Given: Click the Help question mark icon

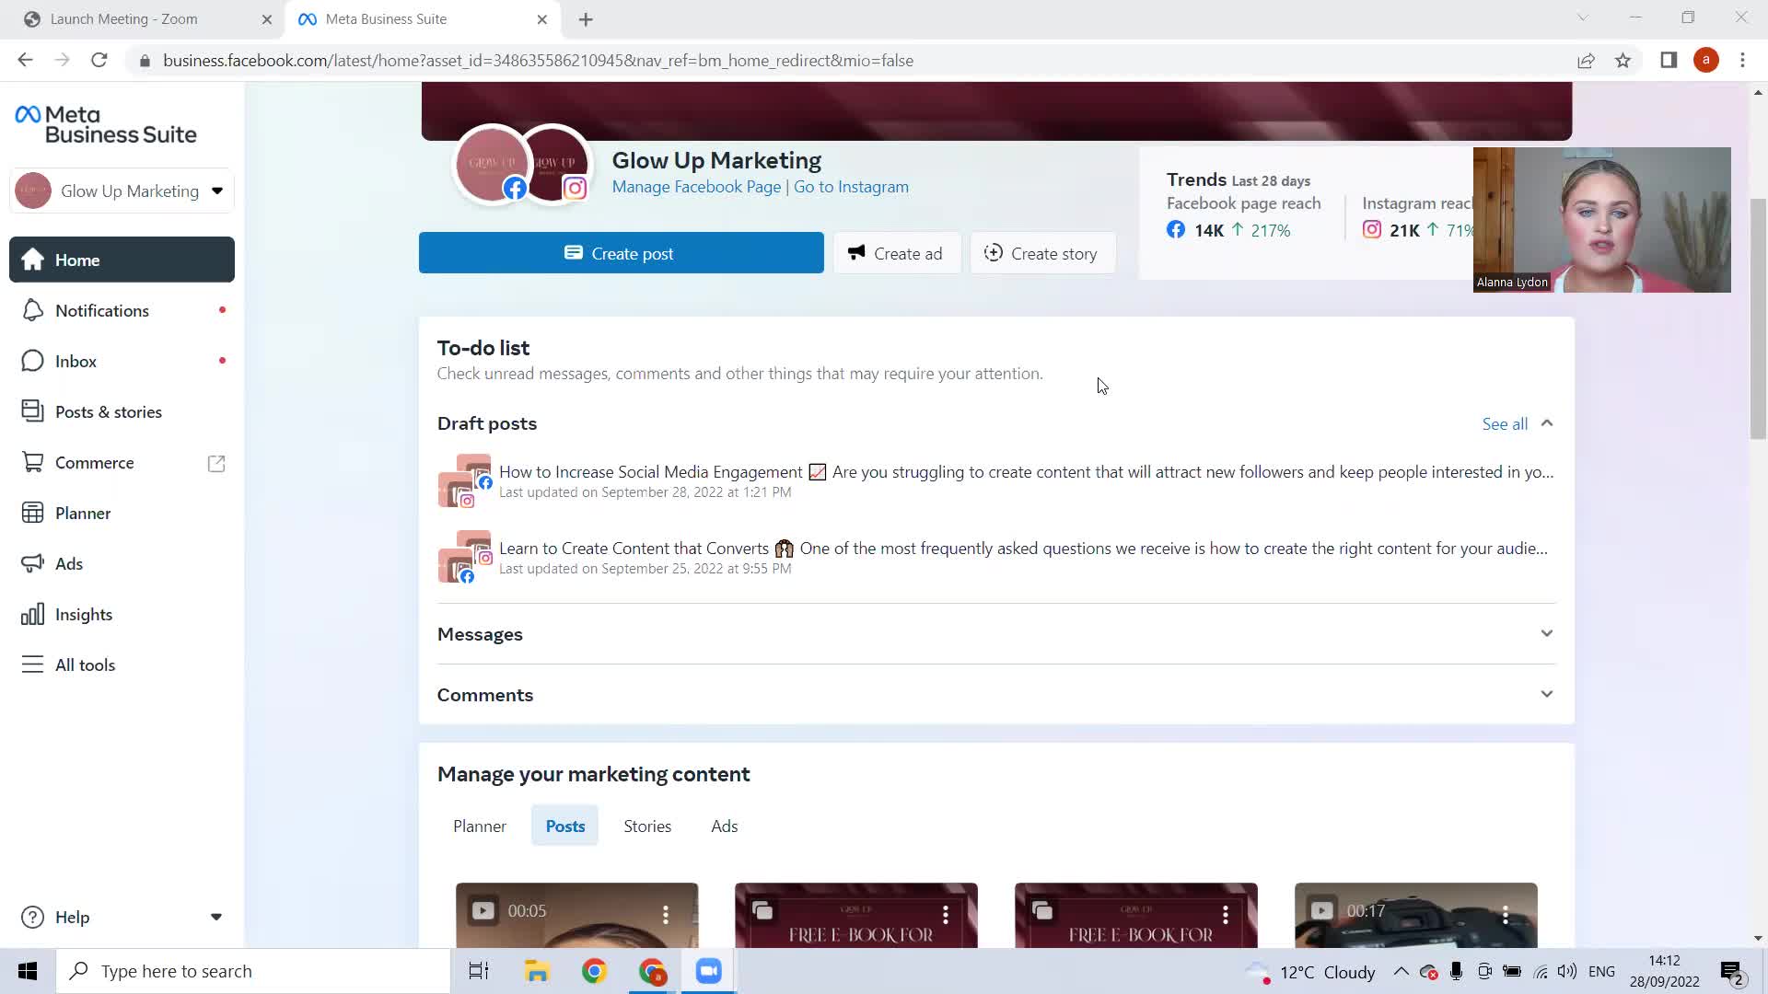Looking at the screenshot, I should (33, 917).
